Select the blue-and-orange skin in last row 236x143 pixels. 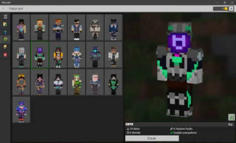pos(21,110)
